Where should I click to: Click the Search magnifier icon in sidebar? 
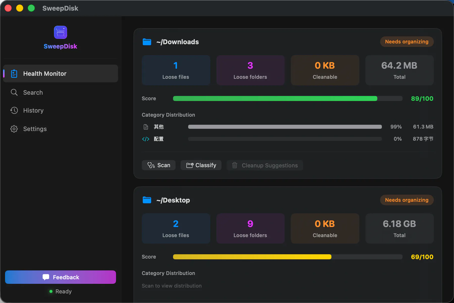pos(14,92)
